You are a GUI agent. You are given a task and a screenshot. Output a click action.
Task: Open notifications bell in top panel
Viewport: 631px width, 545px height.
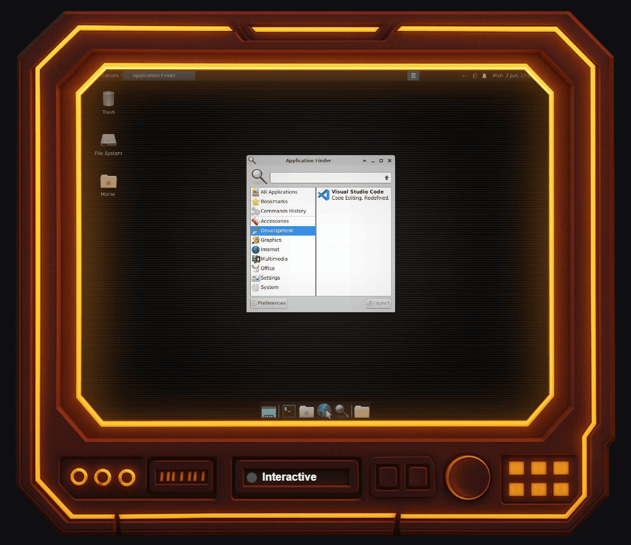pos(485,76)
